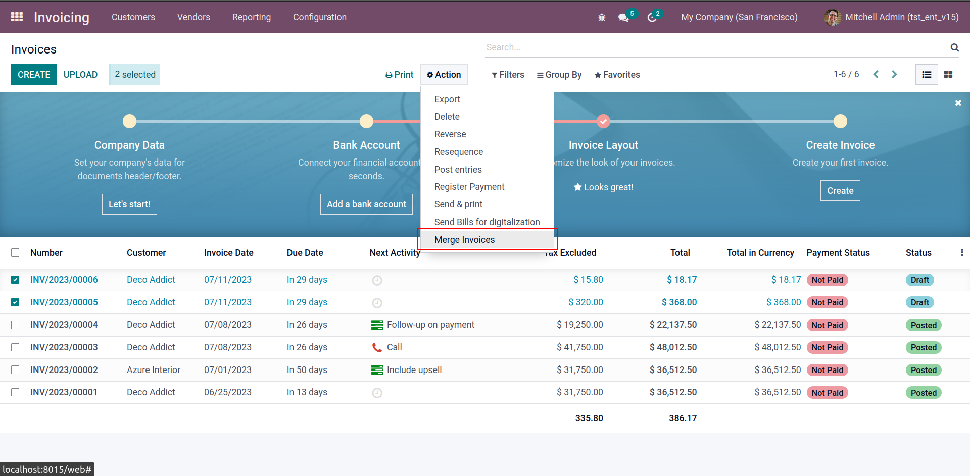Open the apps grid menu icon
Image resolution: width=970 pixels, height=476 pixels.
click(17, 17)
